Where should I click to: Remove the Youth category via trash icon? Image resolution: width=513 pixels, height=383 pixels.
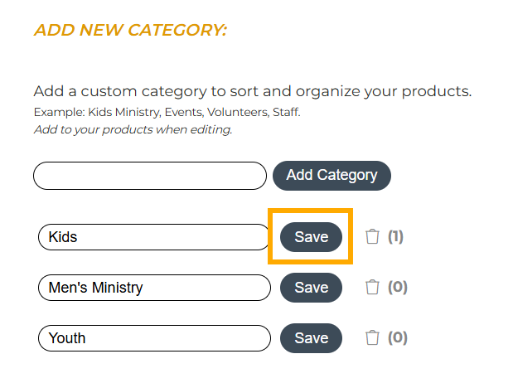pos(372,337)
